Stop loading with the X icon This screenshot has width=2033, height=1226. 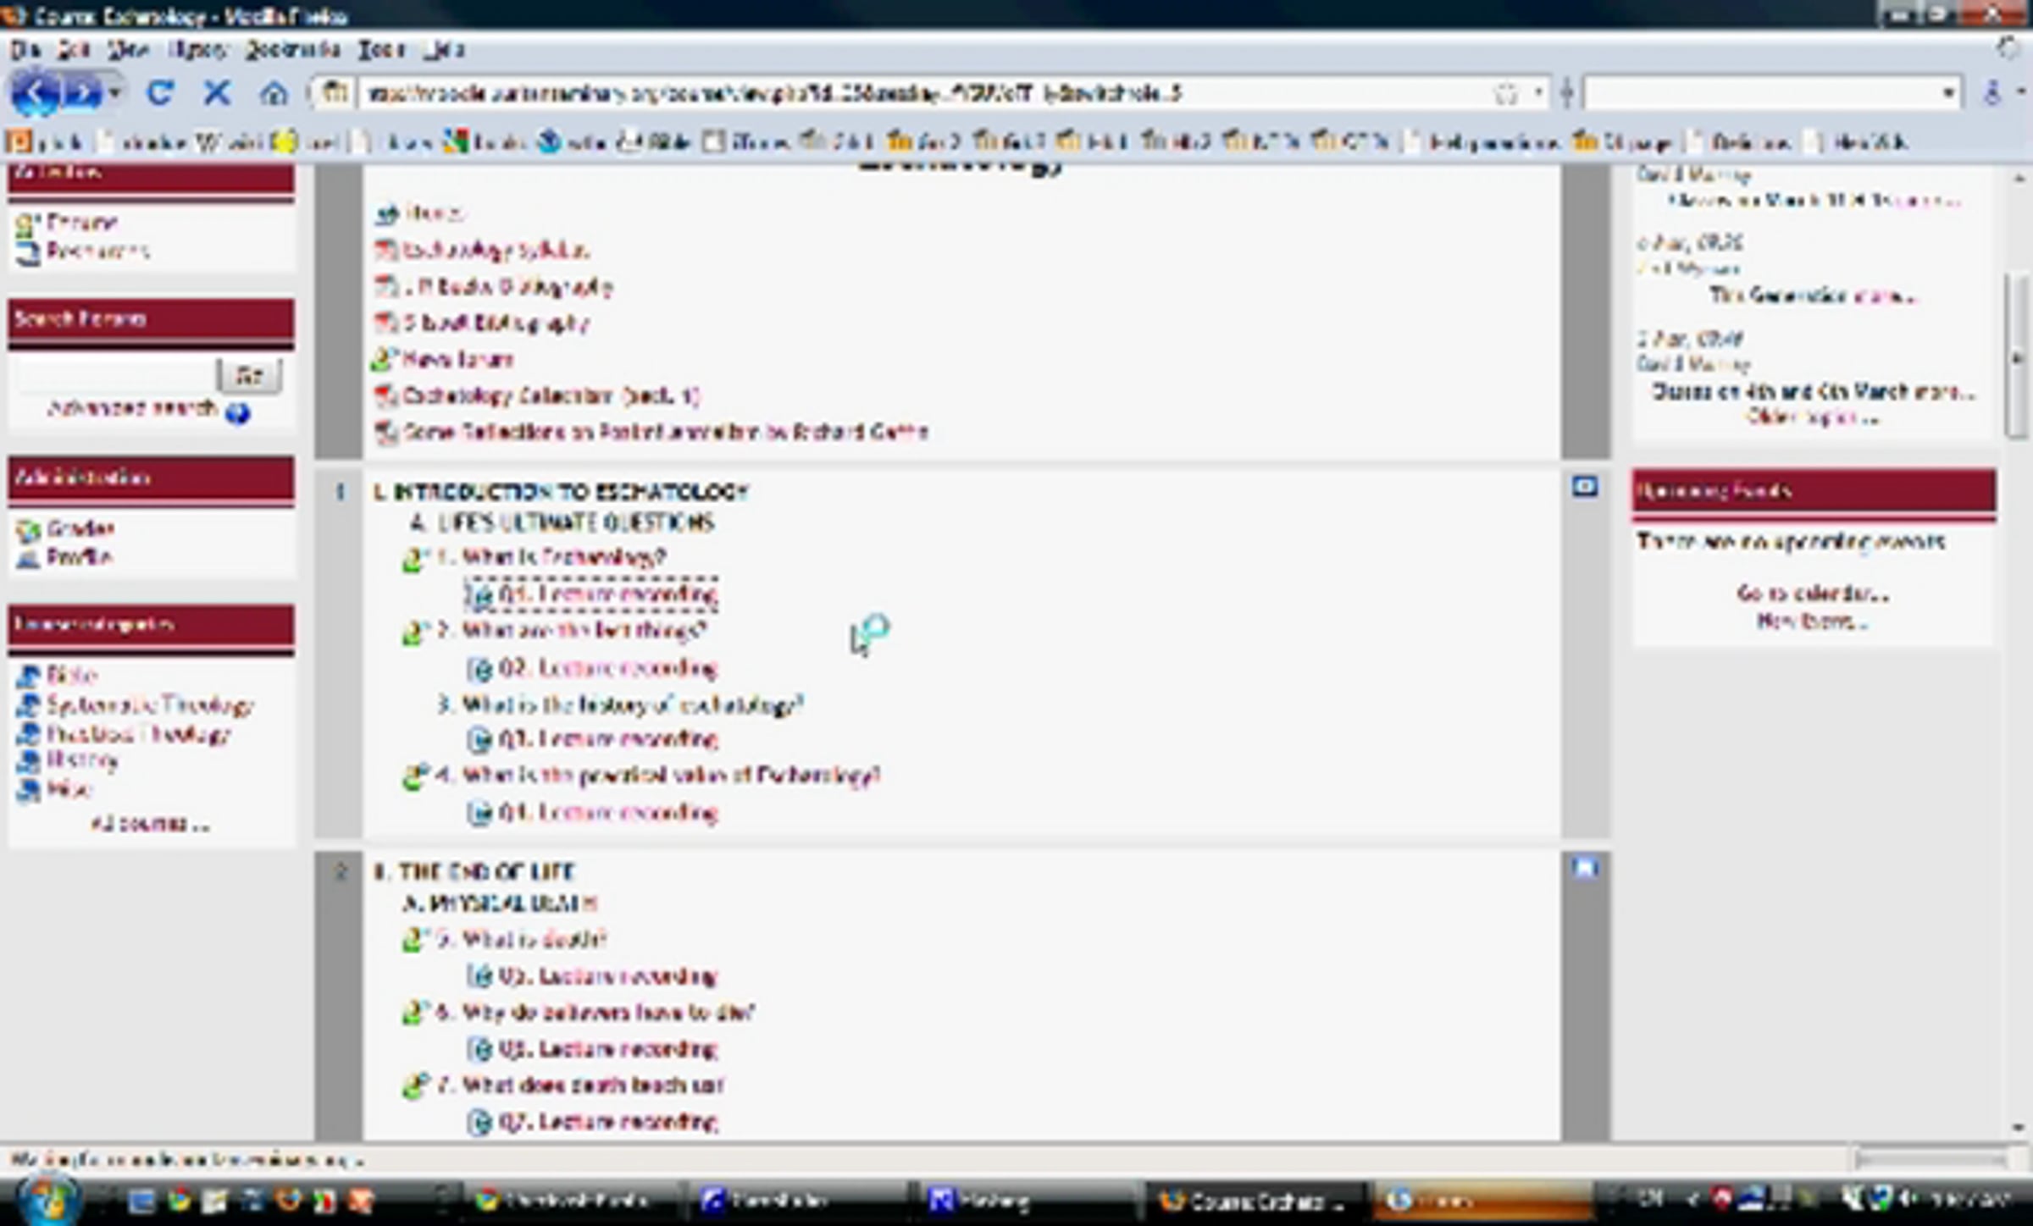click(217, 93)
